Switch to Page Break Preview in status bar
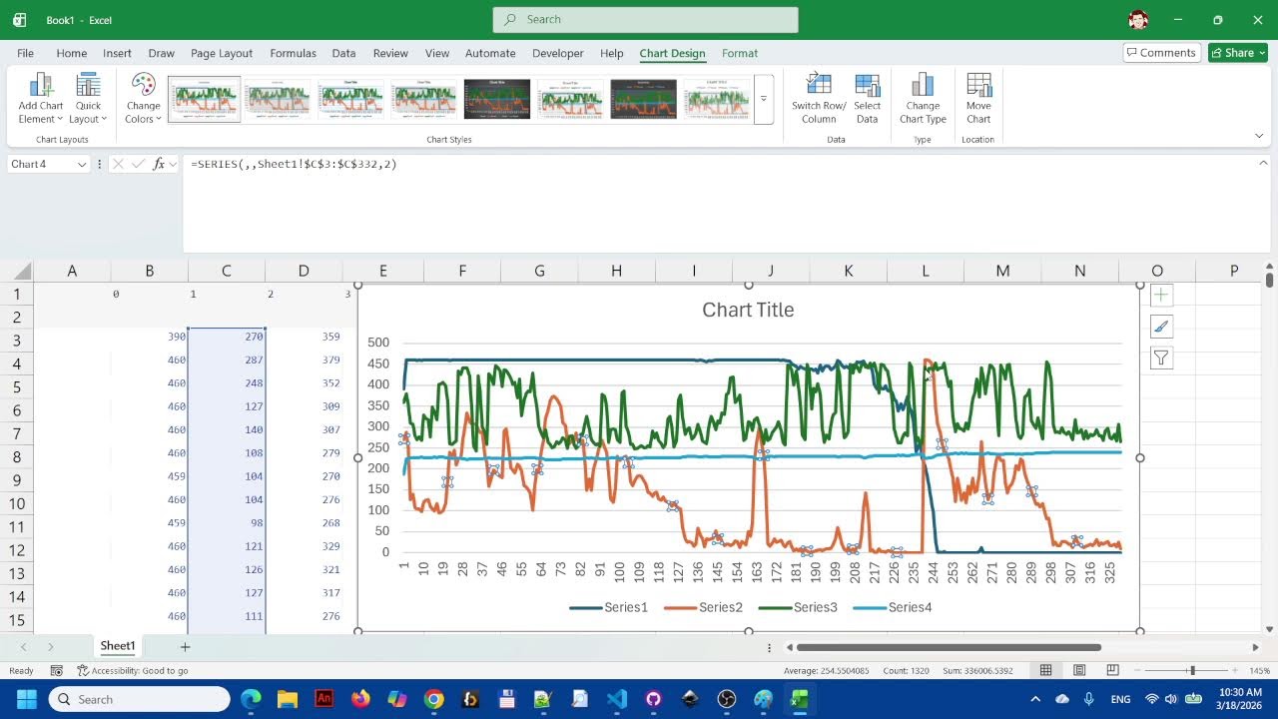The width and height of the screenshot is (1278, 719). 1112,670
